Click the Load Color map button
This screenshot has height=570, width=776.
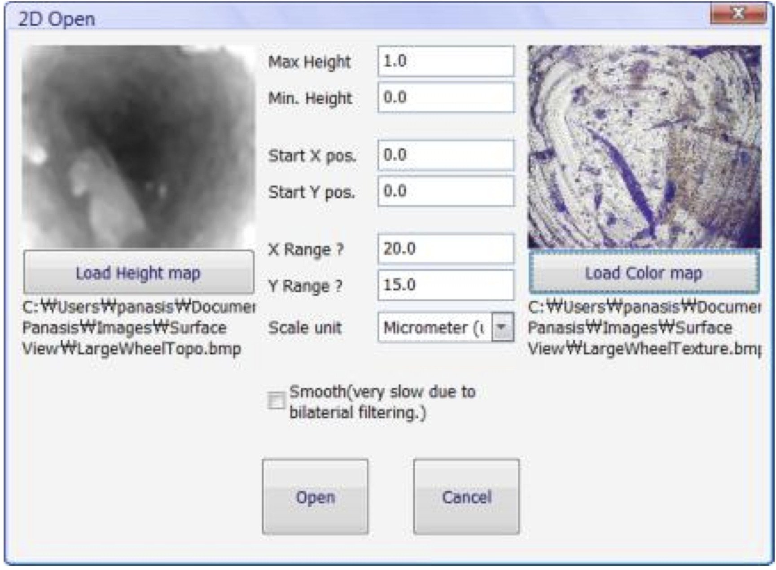pyautogui.click(x=644, y=272)
